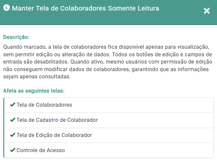Select the "Tela de Edição de Colaborador" item
The image size is (217, 160).
pyautogui.click(x=54, y=135)
